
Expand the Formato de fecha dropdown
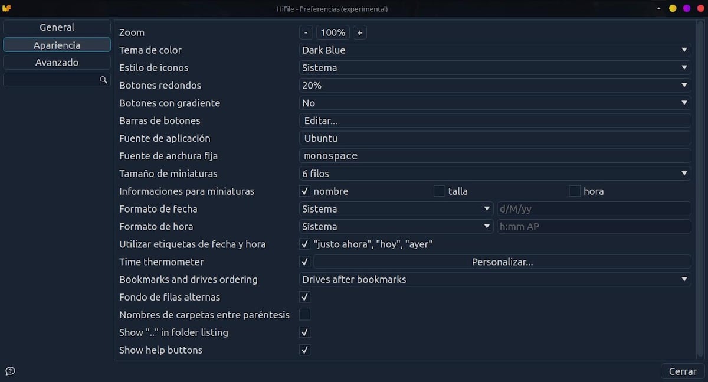[x=396, y=209]
